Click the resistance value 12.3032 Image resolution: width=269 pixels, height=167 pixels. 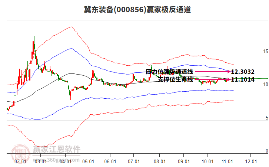pyautogui.click(x=243, y=72)
